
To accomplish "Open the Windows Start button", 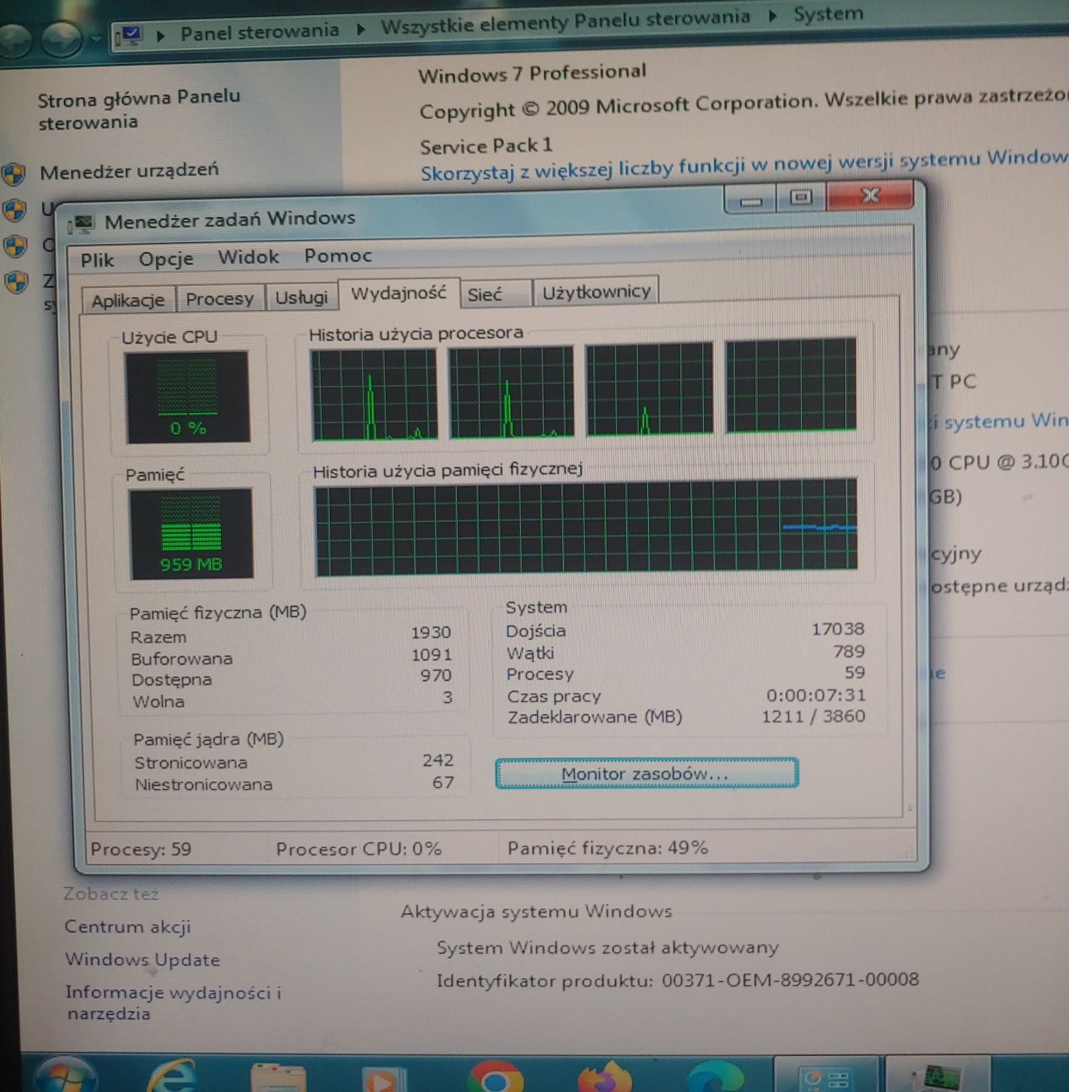I will tap(65, 1075).
